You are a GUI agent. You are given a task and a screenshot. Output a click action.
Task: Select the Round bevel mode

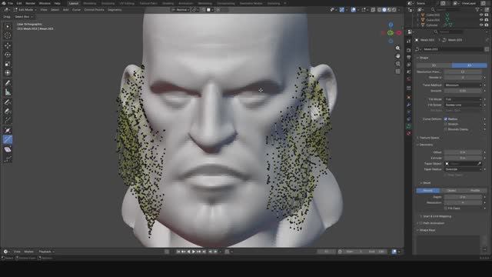point(428,190)
